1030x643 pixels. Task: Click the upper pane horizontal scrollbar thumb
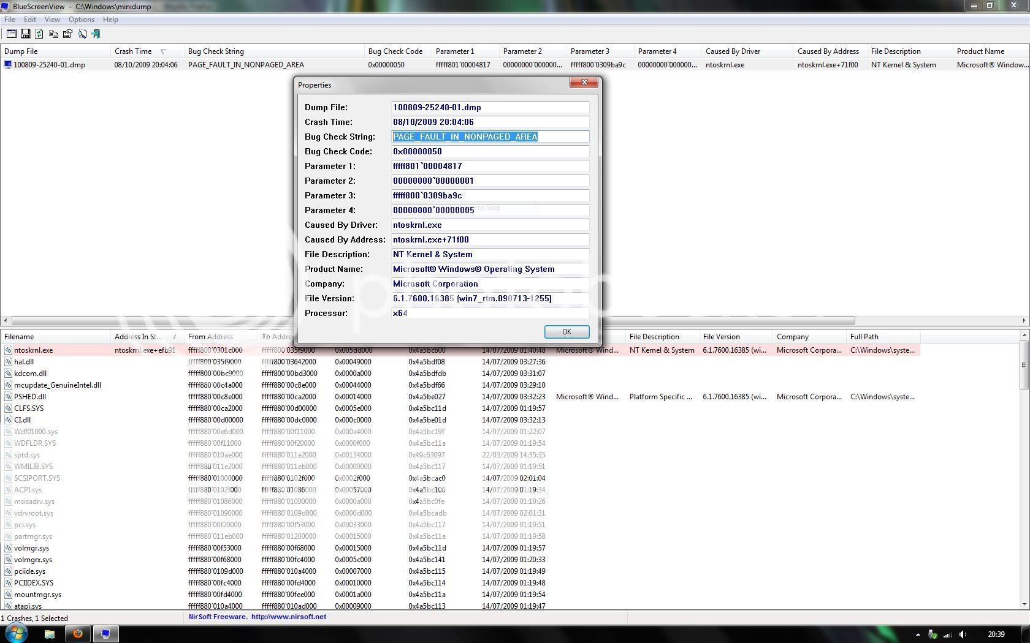coord(433,321)
